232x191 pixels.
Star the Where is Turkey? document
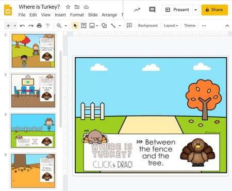coord(68,7)
